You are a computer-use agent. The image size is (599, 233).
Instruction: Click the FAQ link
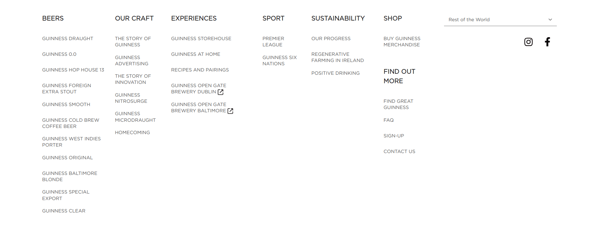point(388,120)
